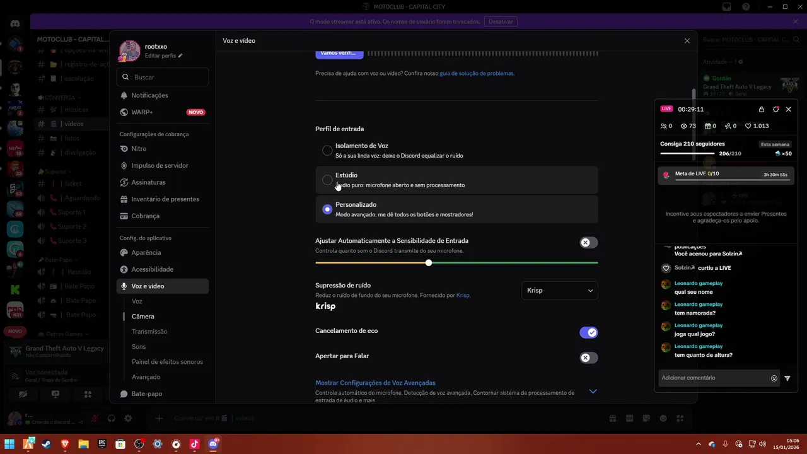Open Nitro settings

click(x=163, y=149)
